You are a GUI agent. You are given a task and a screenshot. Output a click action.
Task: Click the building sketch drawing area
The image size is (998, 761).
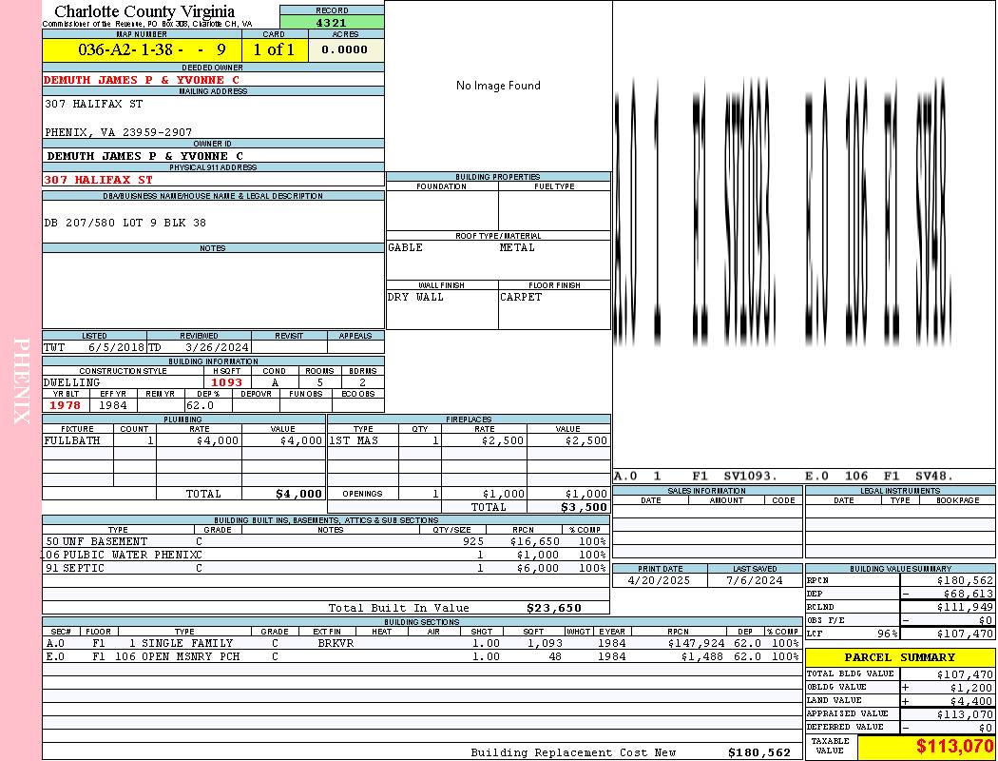coord(804,234)
